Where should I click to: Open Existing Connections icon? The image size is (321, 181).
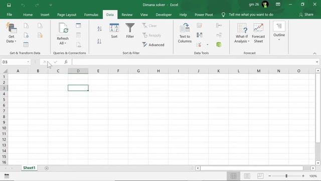click(40, 35)
